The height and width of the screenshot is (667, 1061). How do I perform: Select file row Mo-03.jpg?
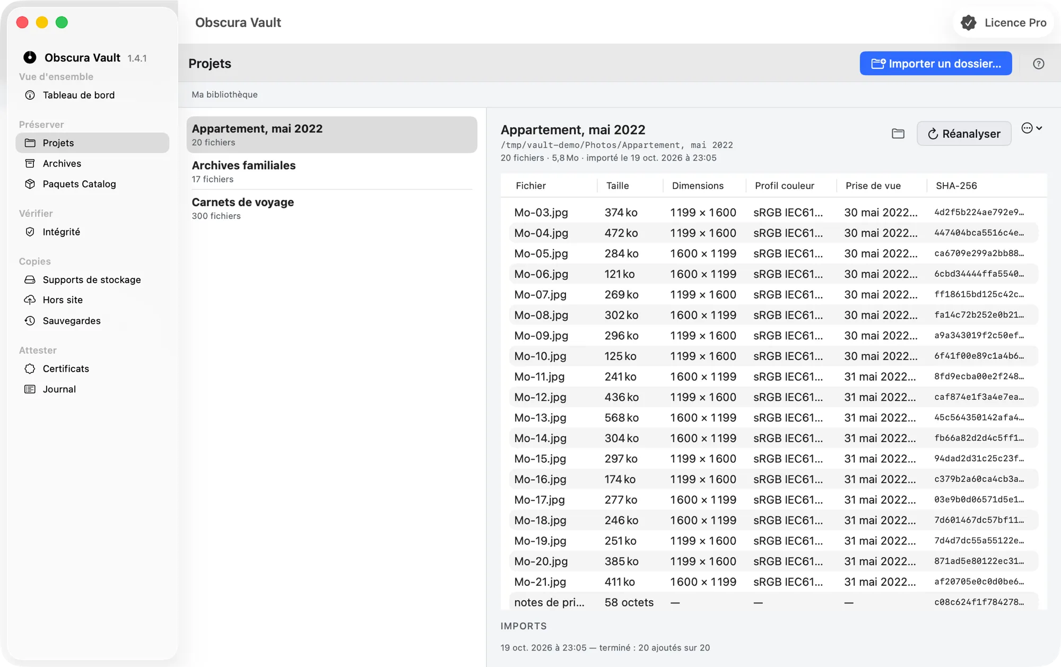coord(773,213)
